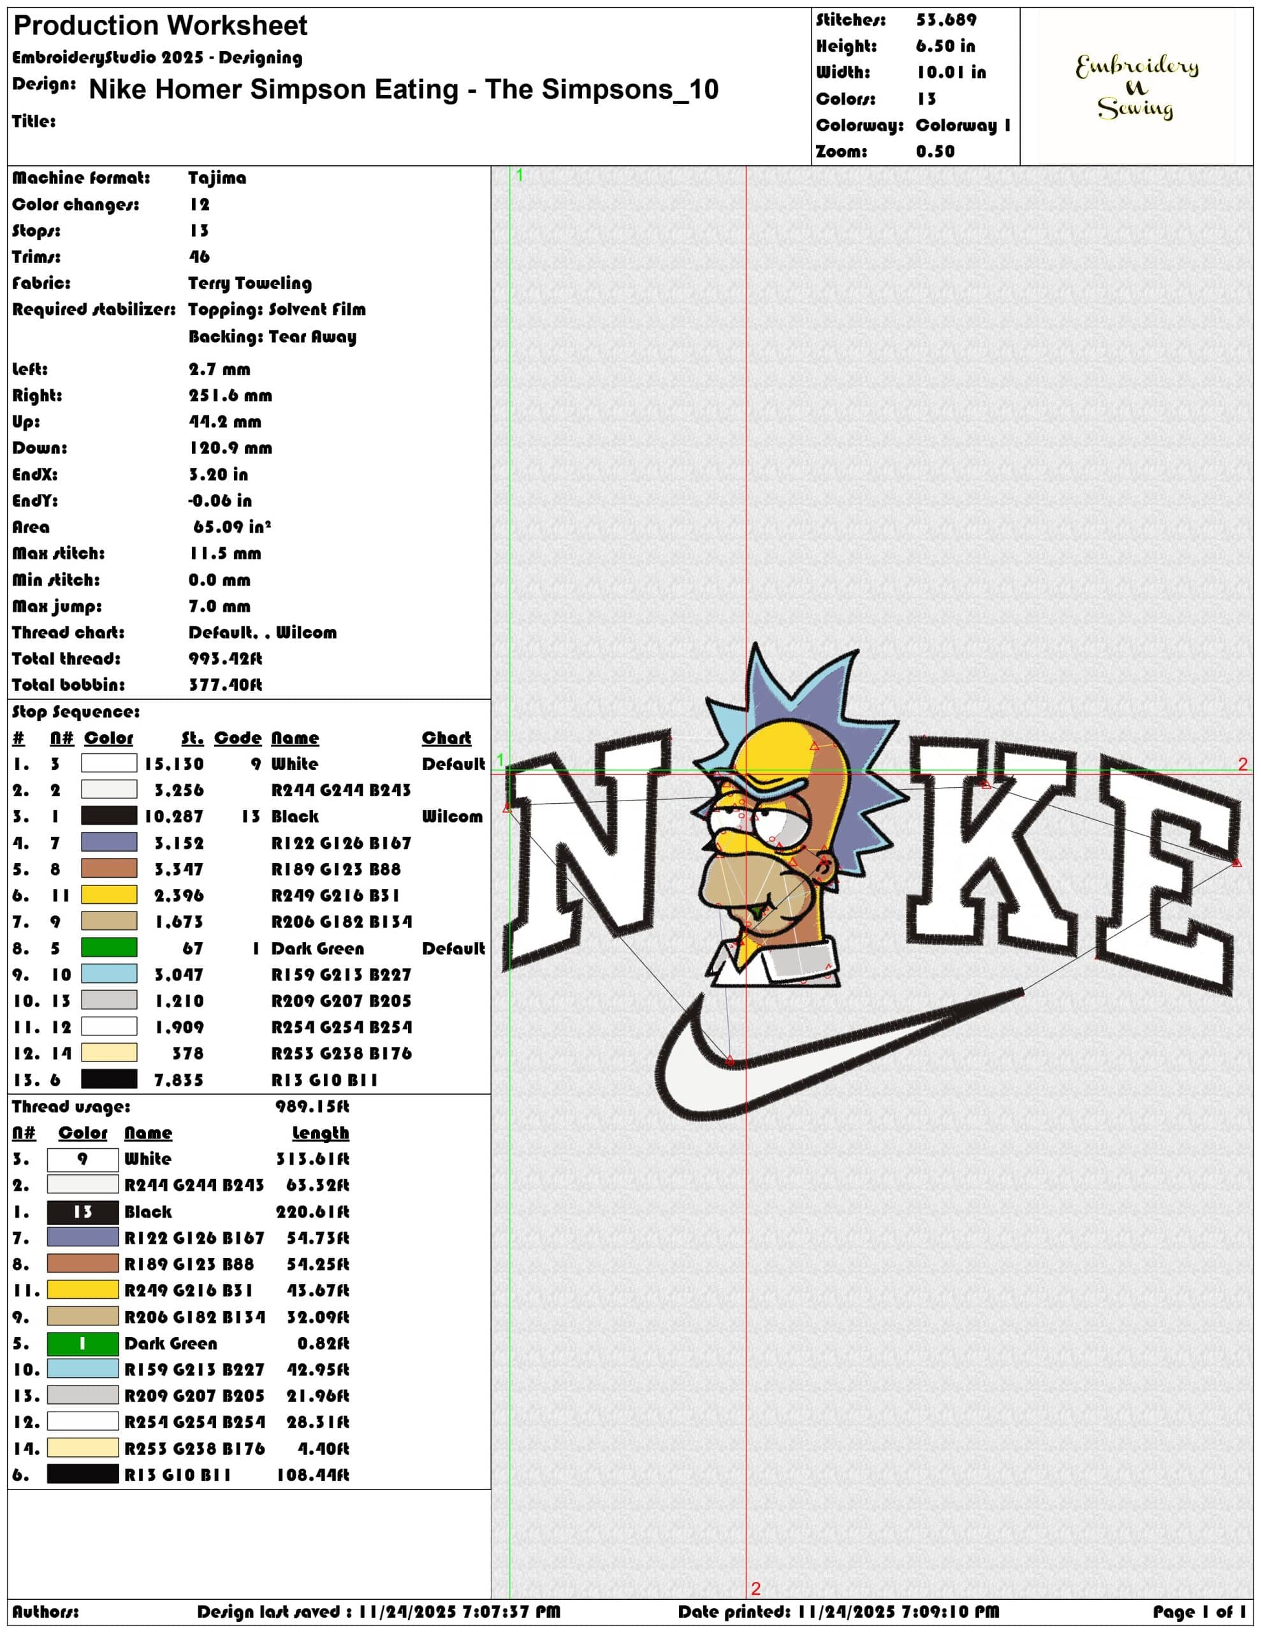The width and height of the screenshot is (1261, 1633).
Task: Click 'R13 G10 B11' name in stop sequence
Action: [324, 1081]
